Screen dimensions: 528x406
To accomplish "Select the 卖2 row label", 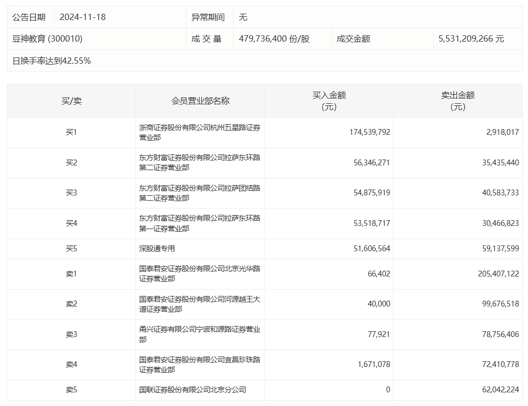I will (71, 304).
